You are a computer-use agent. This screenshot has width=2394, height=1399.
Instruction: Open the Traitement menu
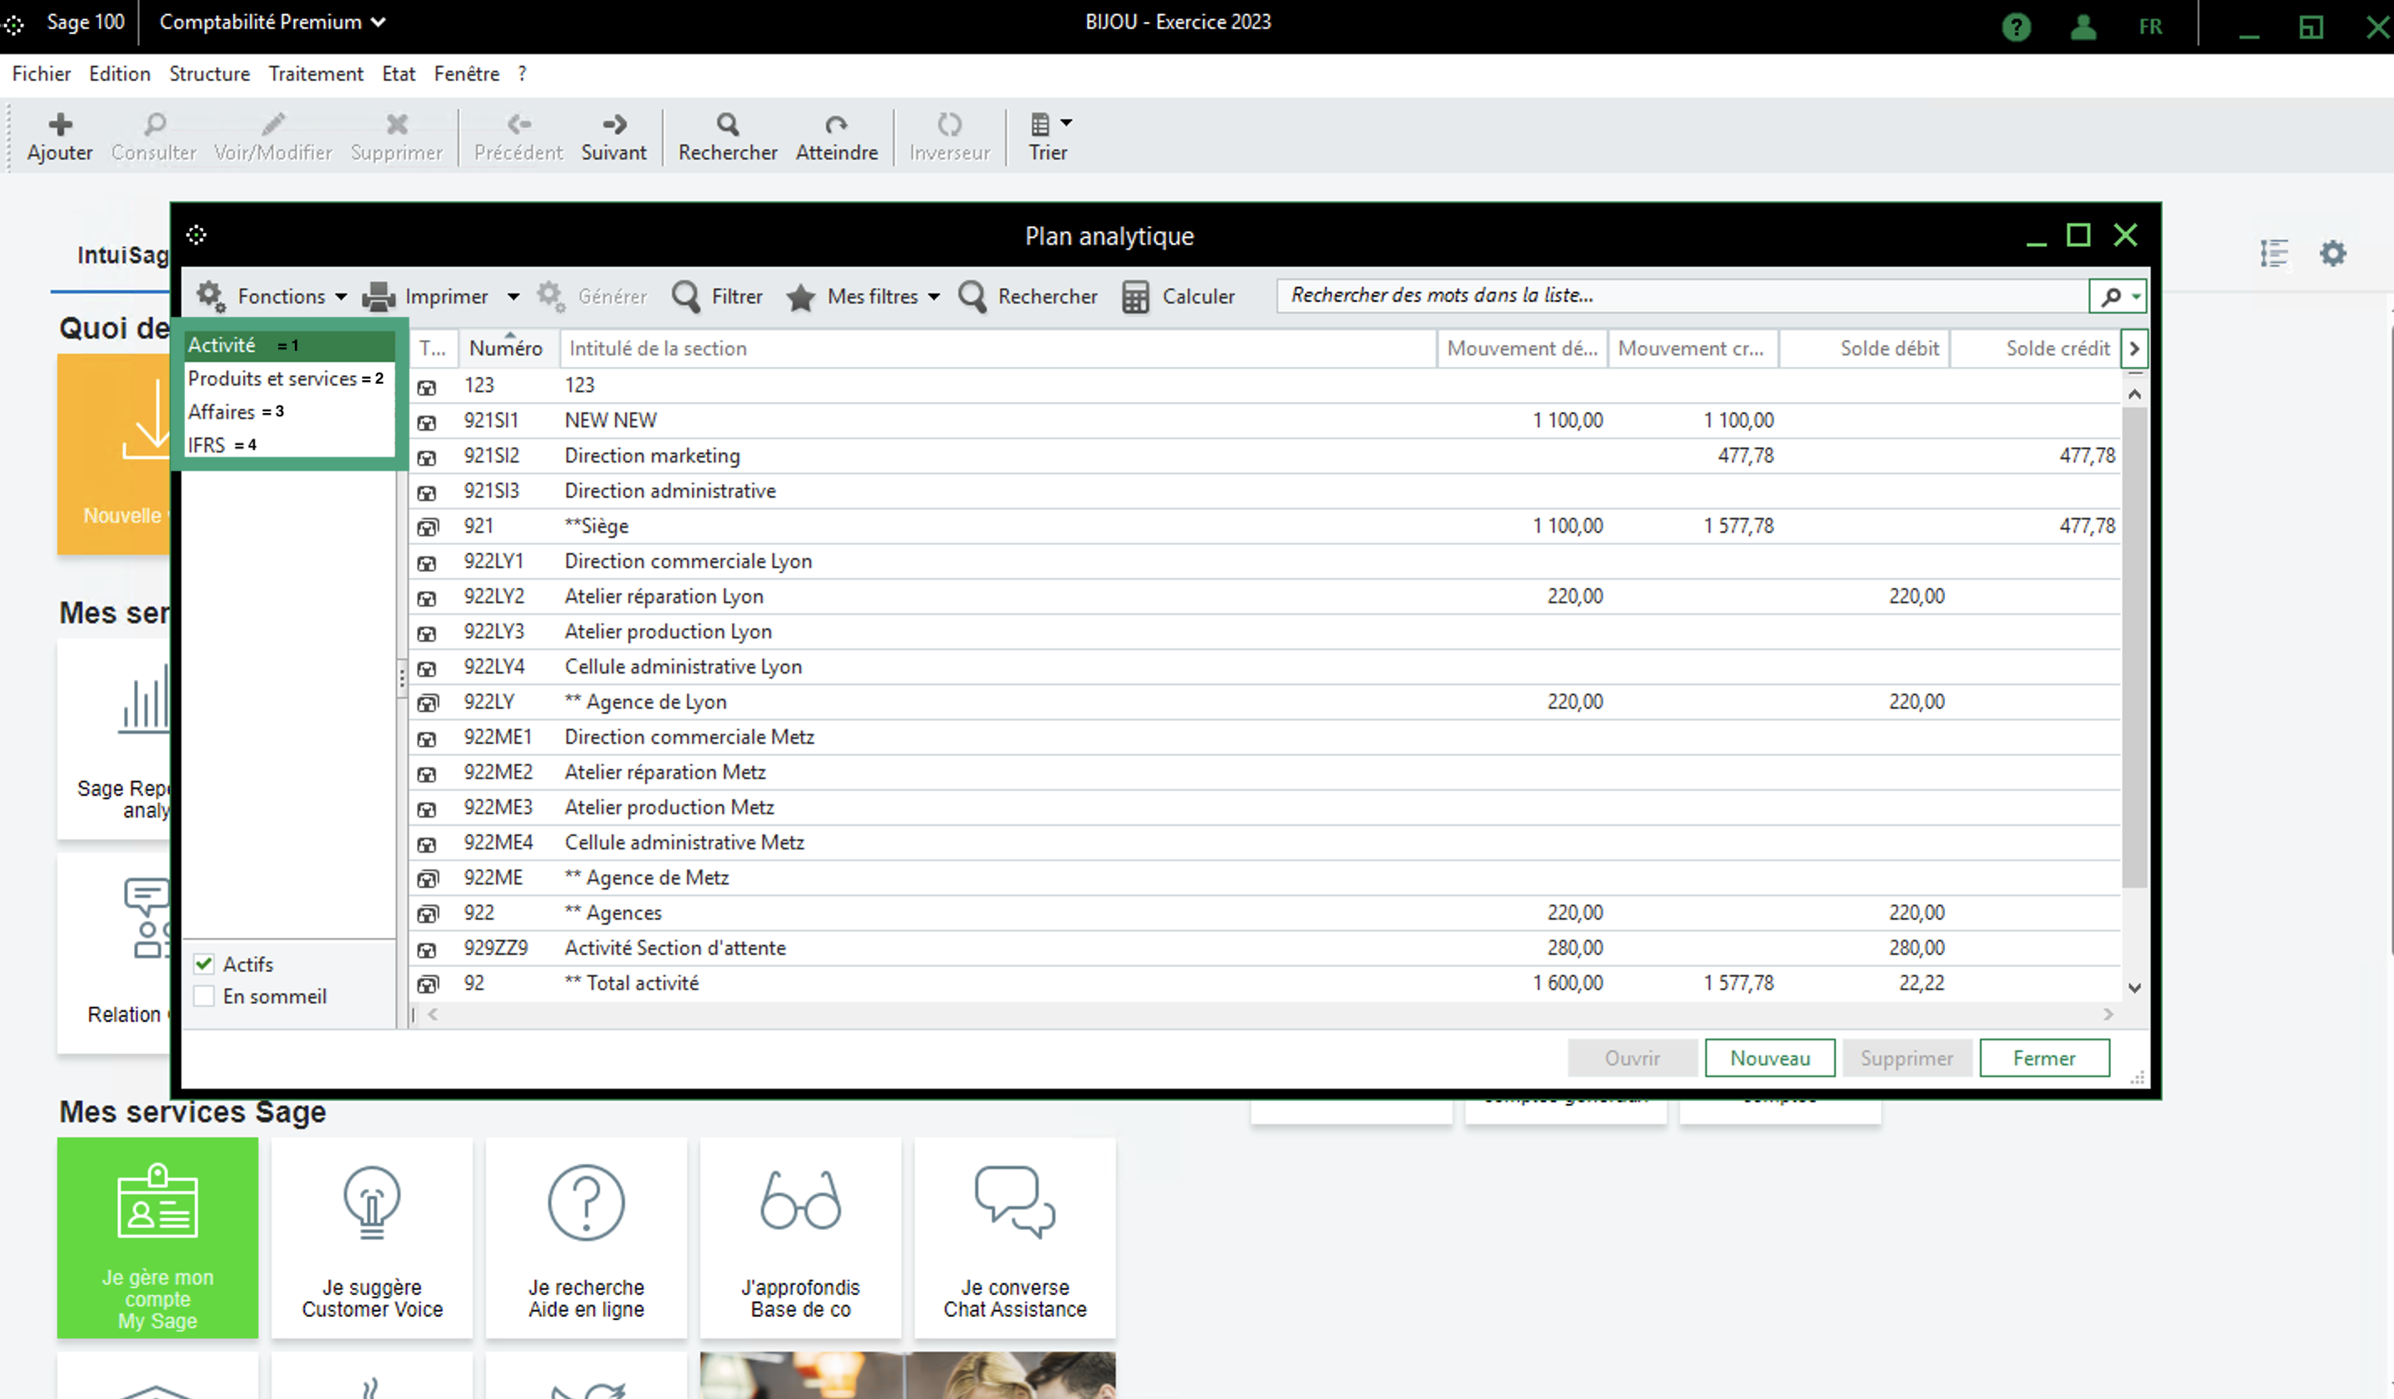click(x=316, y=74)
